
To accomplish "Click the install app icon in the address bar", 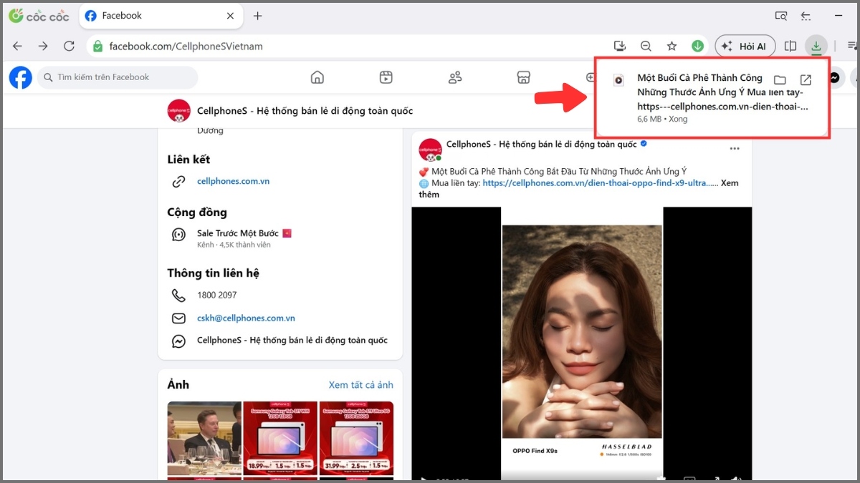I will click(x=620, y=46).
